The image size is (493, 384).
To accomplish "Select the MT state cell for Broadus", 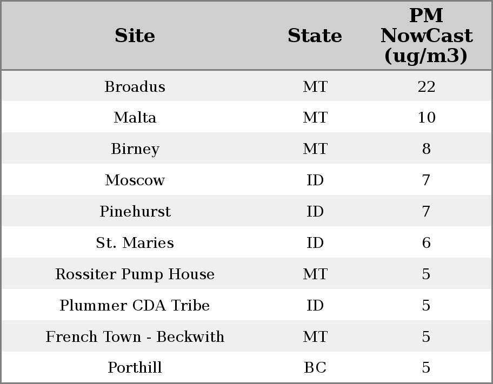I will pyautogui.click(x=315, y=87).
